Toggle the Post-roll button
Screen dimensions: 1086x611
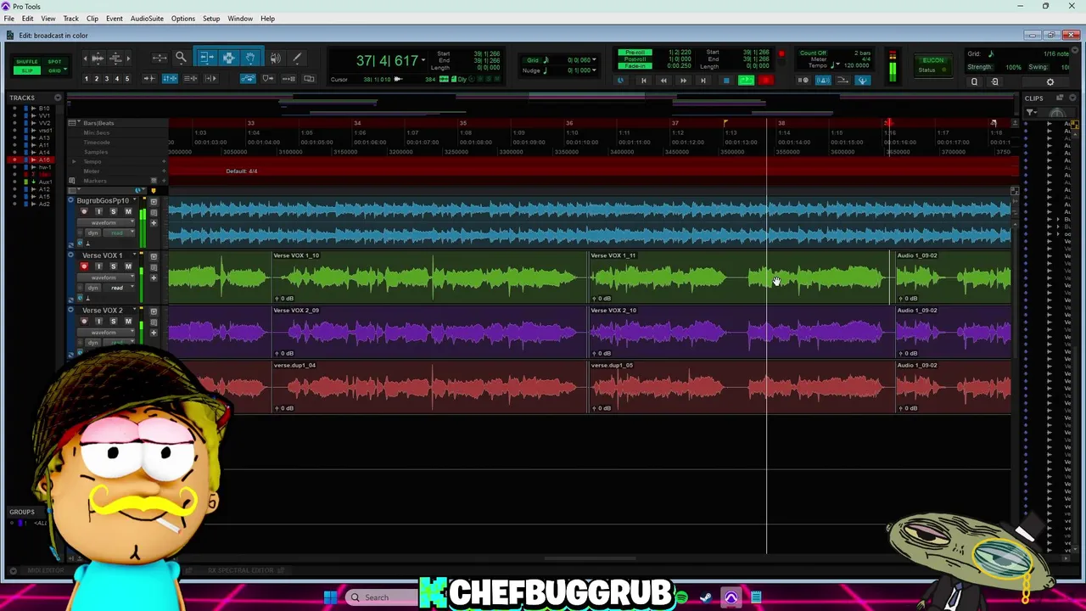(x=635, y=59)
